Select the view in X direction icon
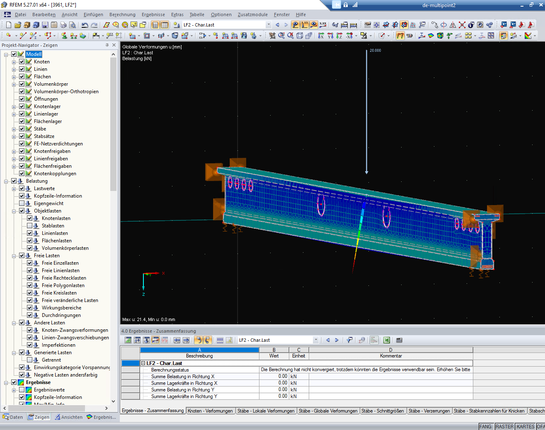545x430 pixels. coord(321,36)
